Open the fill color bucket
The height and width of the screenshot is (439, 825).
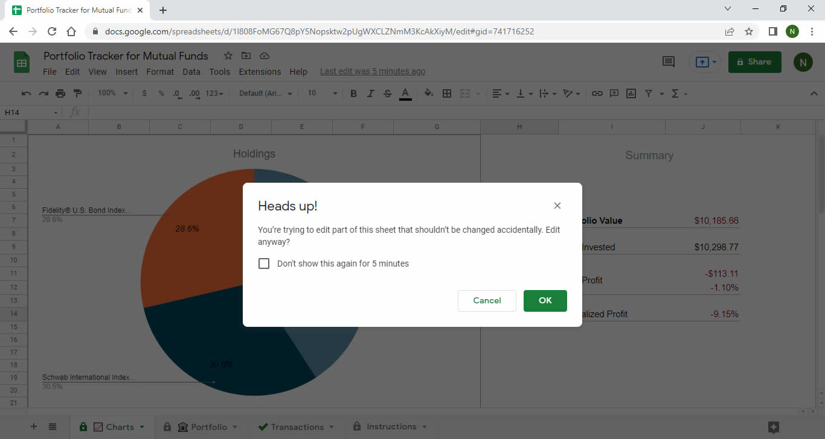pyautogui.click(x=428, y=93)
